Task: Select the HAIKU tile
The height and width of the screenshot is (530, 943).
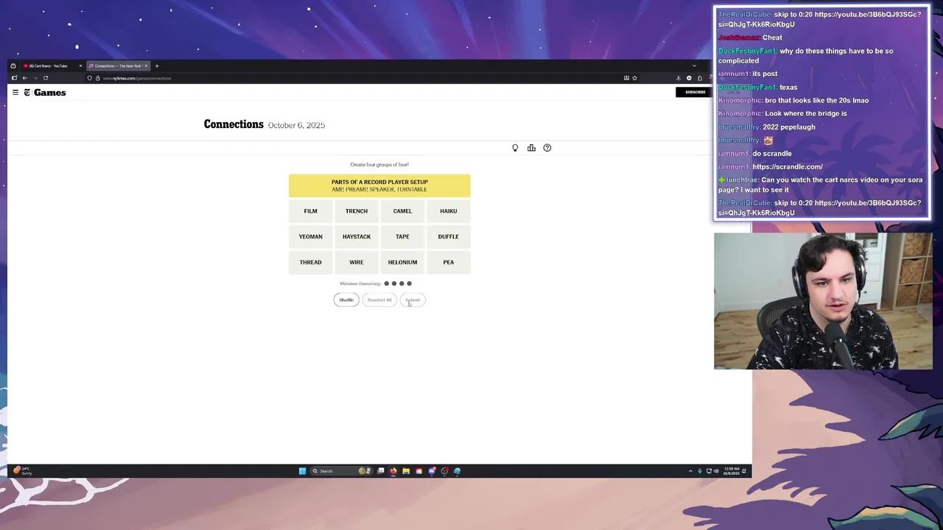Action: (x=449, y=211)
